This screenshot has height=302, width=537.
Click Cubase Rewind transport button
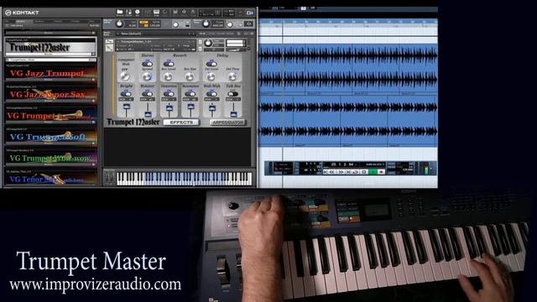point(332,172)
